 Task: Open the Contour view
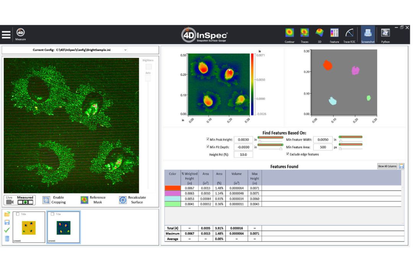point(289,33)
